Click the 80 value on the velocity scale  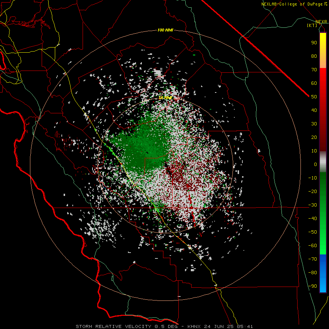(x=314, y=56)
